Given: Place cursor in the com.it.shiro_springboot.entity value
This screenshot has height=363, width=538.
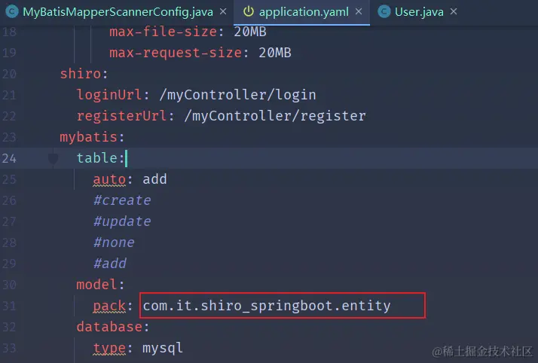Looking at the screenshot, I should (x=267, y=306).
